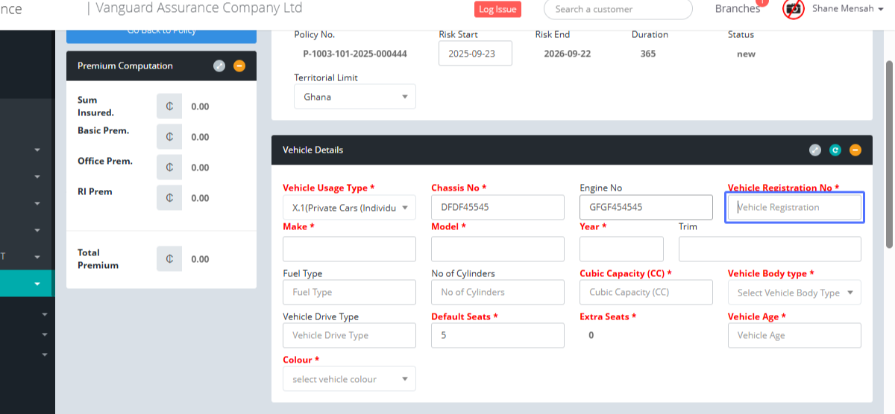The height and width of the screenshot is (414, 895).
Task: Expand the Premium Computation panel to fullscreen
Action: (219, 66)
